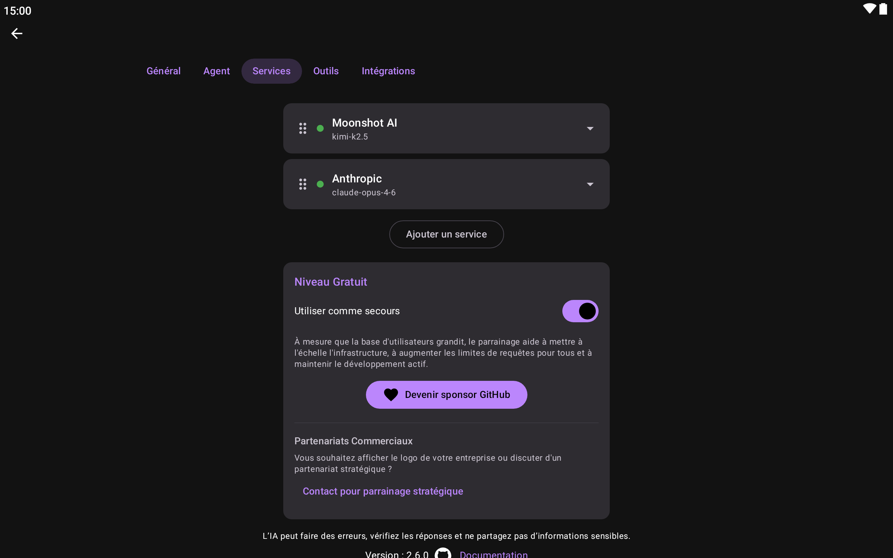Viewport: 893px width, 558px height.
Task: Open the Intégrations tab
Action: pos(388,71)
